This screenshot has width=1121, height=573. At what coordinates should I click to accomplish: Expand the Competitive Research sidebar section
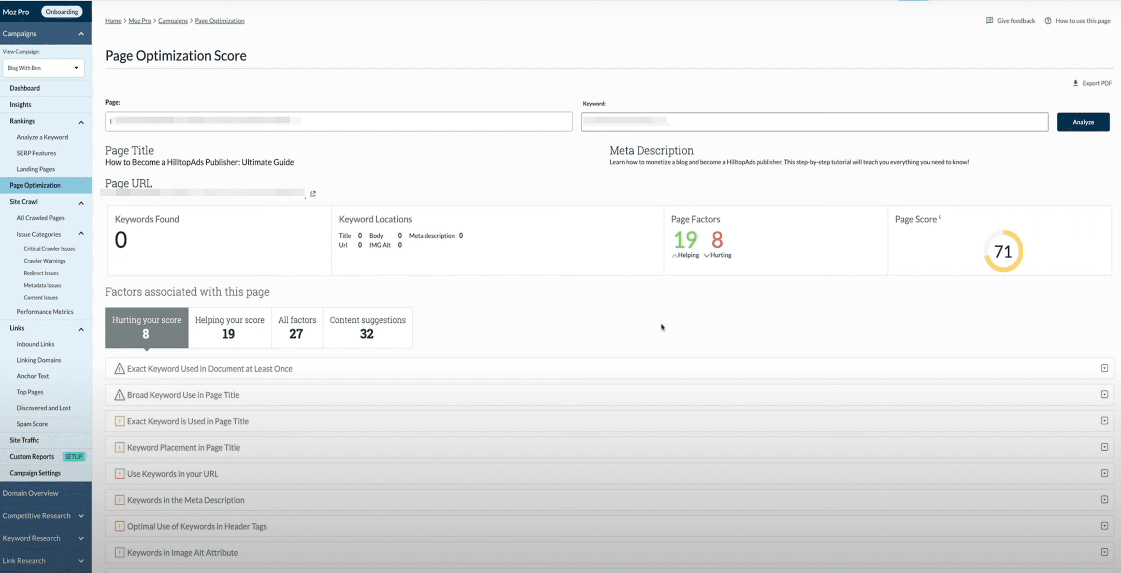(x=81, y=515)
